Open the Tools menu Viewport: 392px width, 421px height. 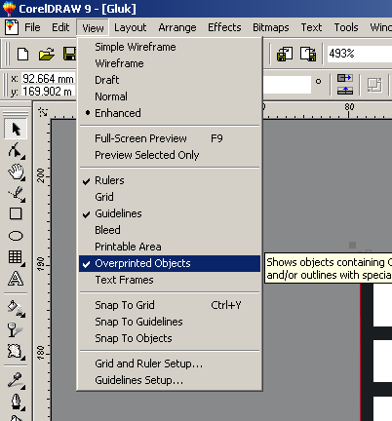tap(346, 27)
